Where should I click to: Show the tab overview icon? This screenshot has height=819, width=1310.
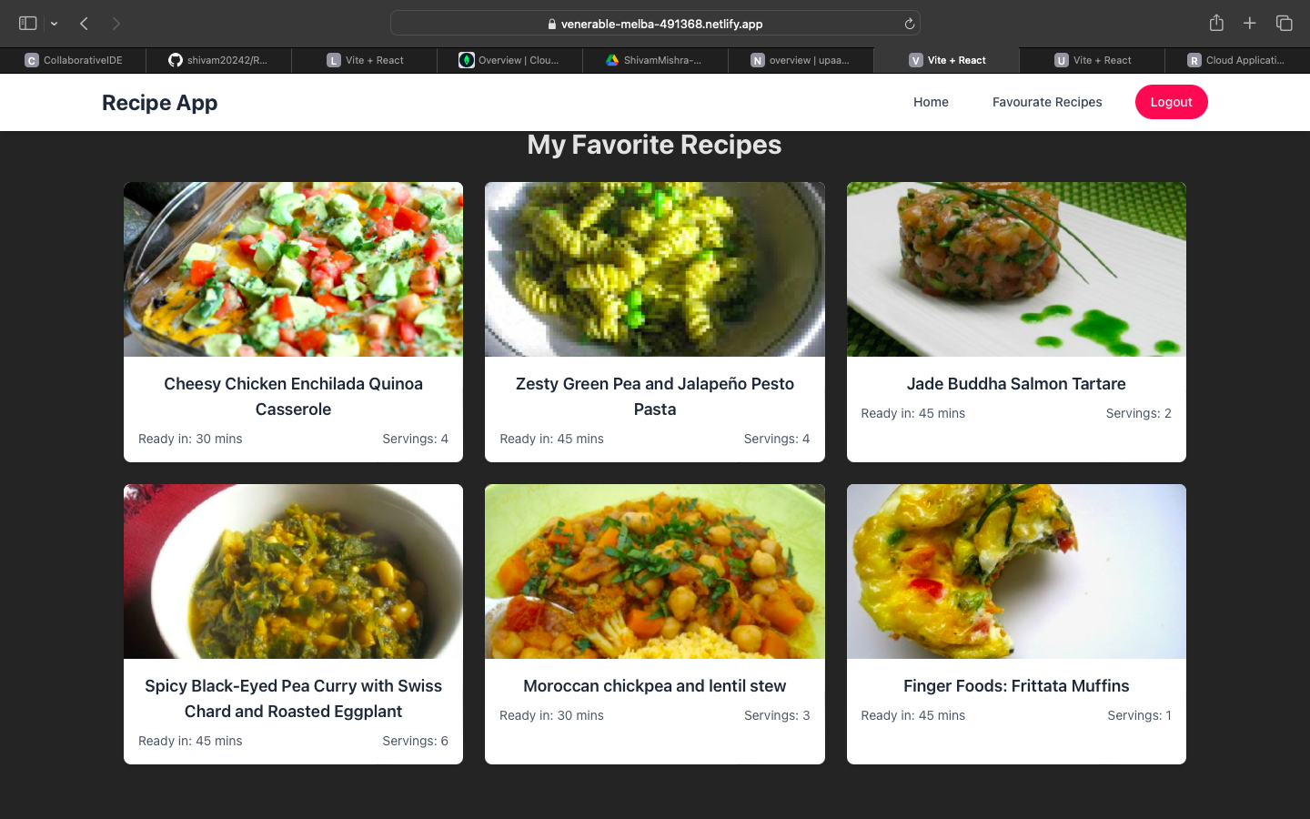coord(1284,24)
